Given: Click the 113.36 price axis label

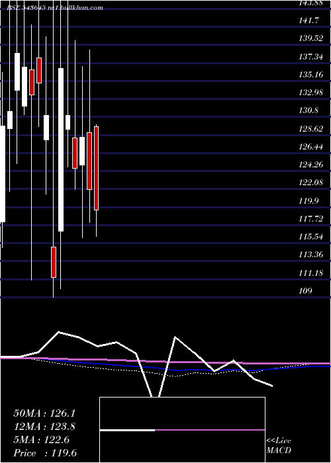Looking at the screenshot, I should coord(311,255).
